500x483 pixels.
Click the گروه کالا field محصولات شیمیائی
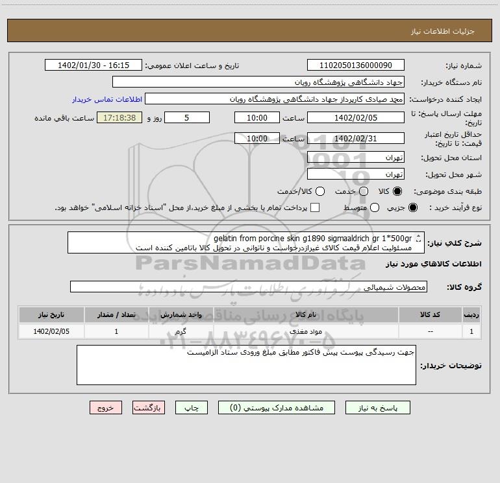click(249, 287)
